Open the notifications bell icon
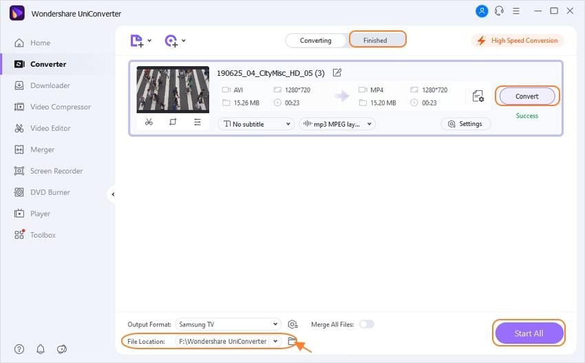Viewport: 585px width, 363px height. (41, 349)
